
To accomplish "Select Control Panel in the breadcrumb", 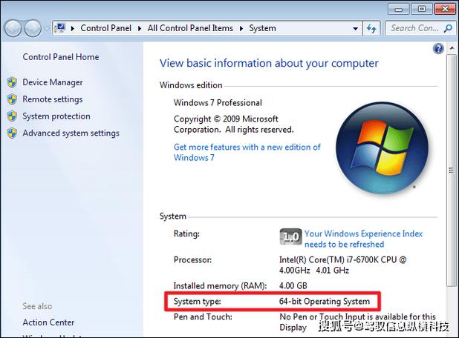I will 105,28.
